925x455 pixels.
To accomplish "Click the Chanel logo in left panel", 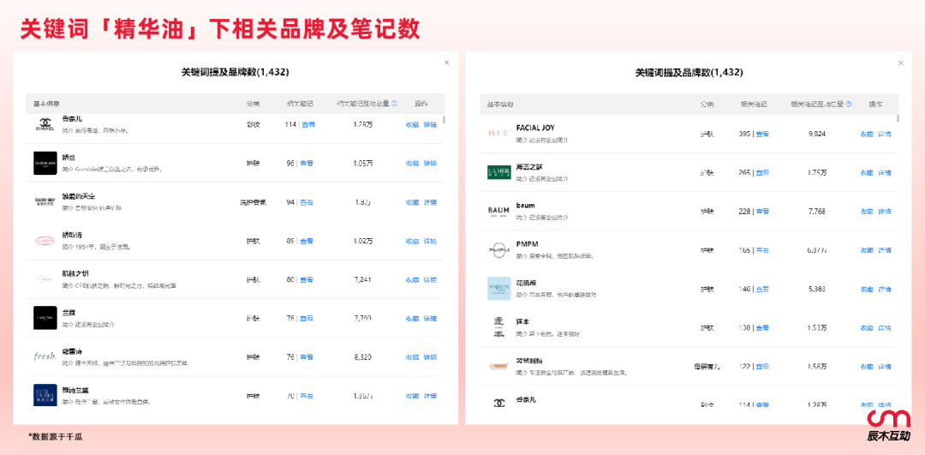I will [x=45, y=125].
